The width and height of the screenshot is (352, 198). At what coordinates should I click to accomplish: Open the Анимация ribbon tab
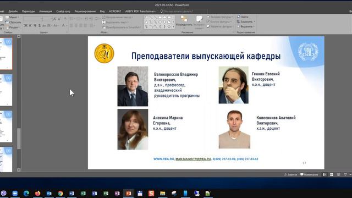tap(46, 11)
